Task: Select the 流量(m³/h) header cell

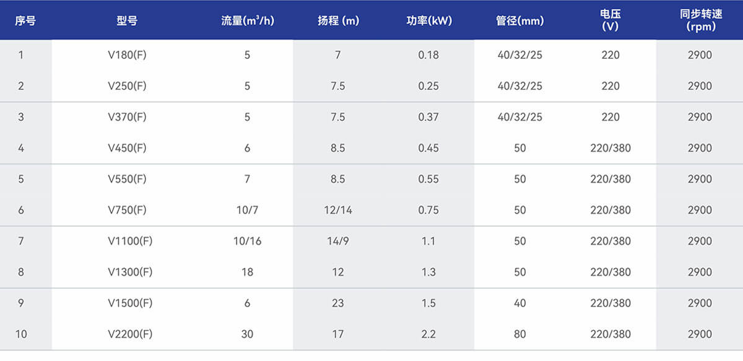Action: coord(247,20)
